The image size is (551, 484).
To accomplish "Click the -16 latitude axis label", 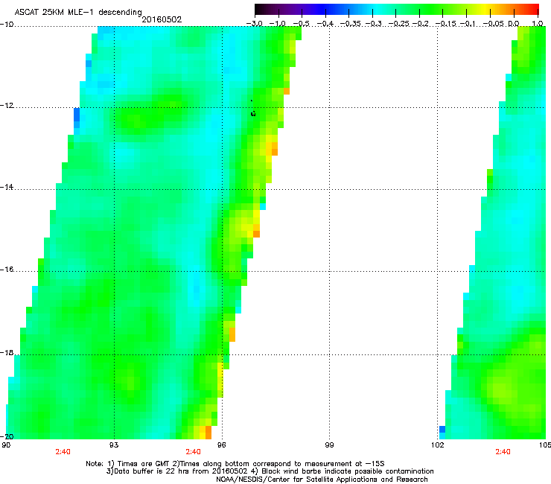I will point(7,270).
